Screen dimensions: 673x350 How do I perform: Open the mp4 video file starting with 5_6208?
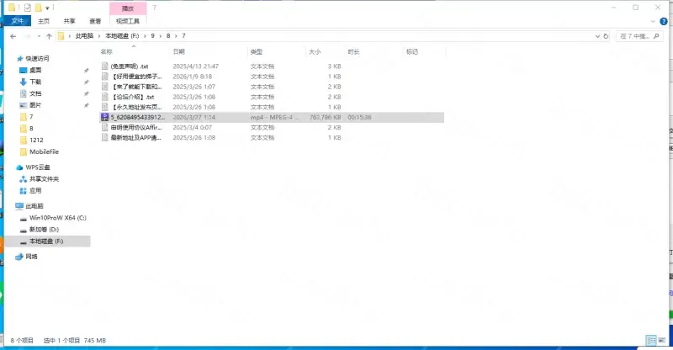pyautogui.click(x=135, y=118)
